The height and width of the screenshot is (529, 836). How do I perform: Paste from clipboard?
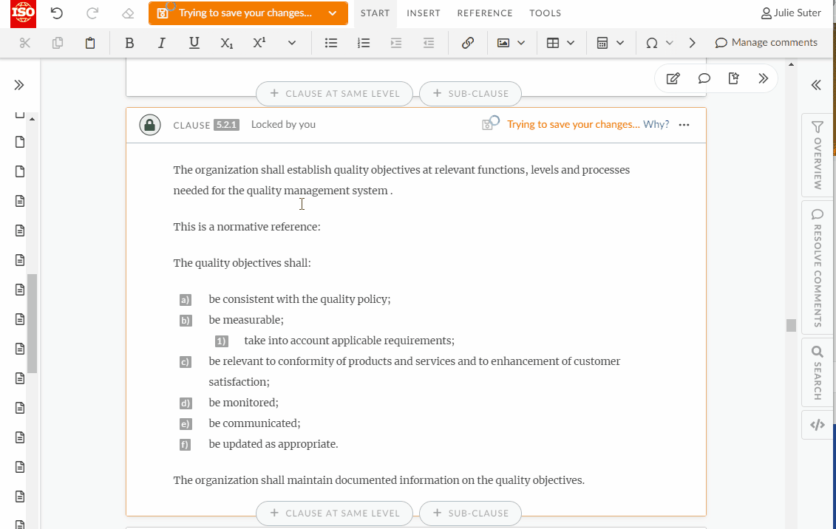pos(90,43)
